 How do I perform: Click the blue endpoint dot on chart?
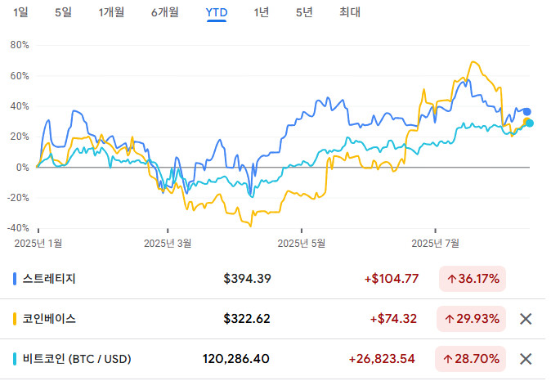pos(527,112)
